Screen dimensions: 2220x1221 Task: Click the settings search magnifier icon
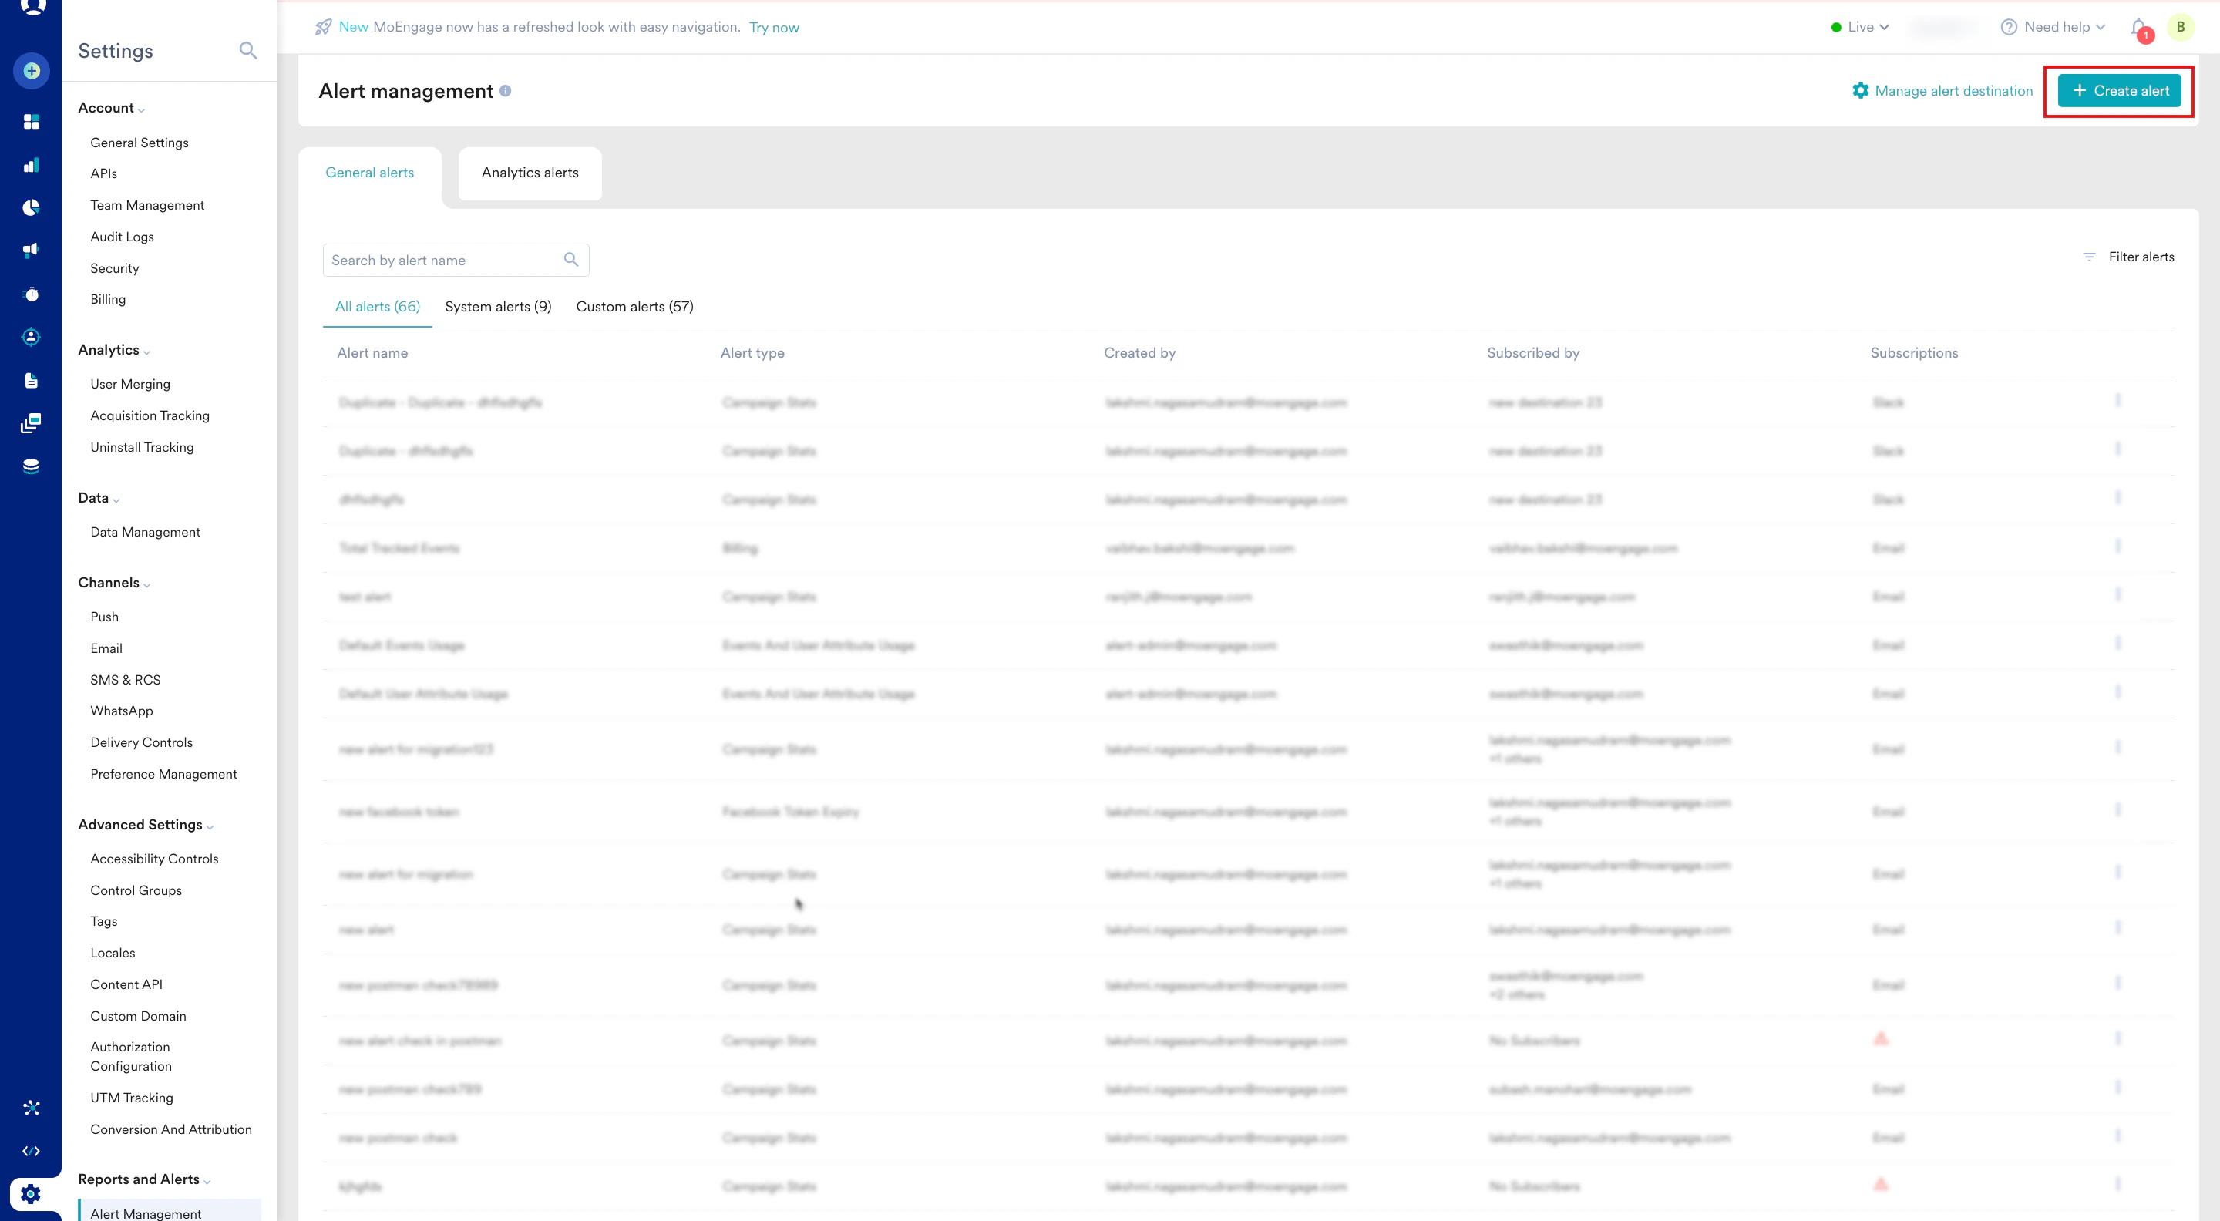[247, 51]
